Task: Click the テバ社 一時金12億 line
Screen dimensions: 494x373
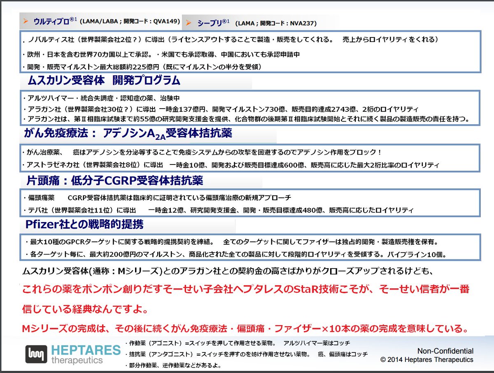Action: [x=218, y=210]
